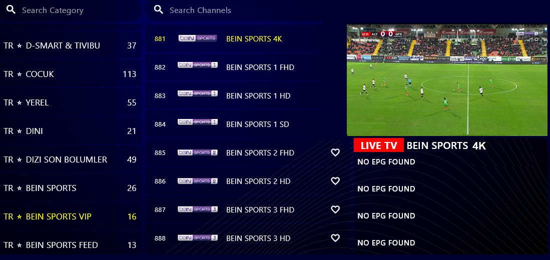Viewport: 550px width, 260px height.
Task: Click the beIN Sports 1 logo on channel 882
Action: click(198, 65)
